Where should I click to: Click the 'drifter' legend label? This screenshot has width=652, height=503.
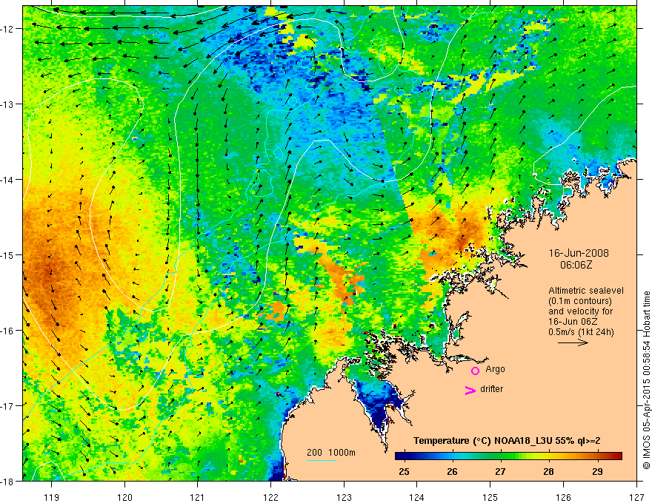(x=491, y=389)
